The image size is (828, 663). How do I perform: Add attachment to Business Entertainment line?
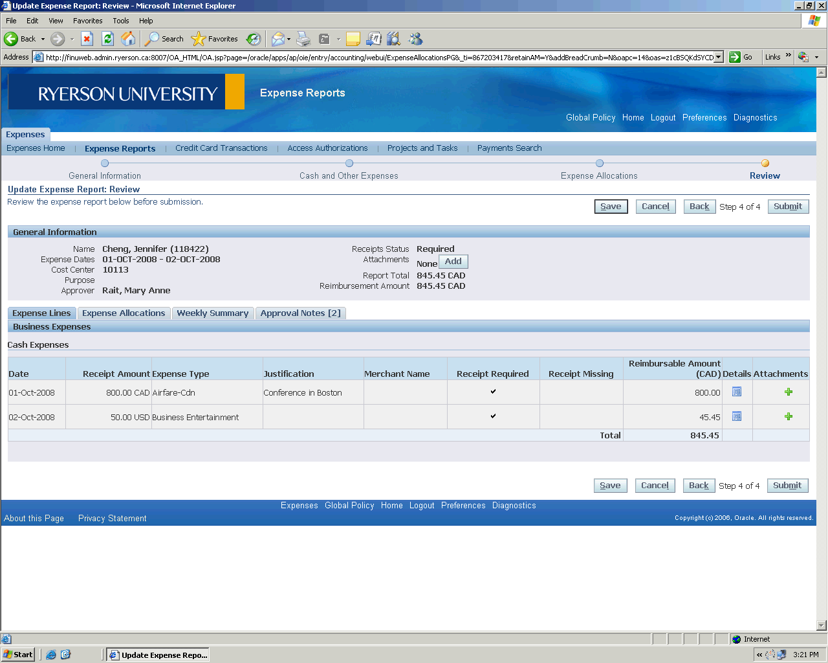(788, 416)
